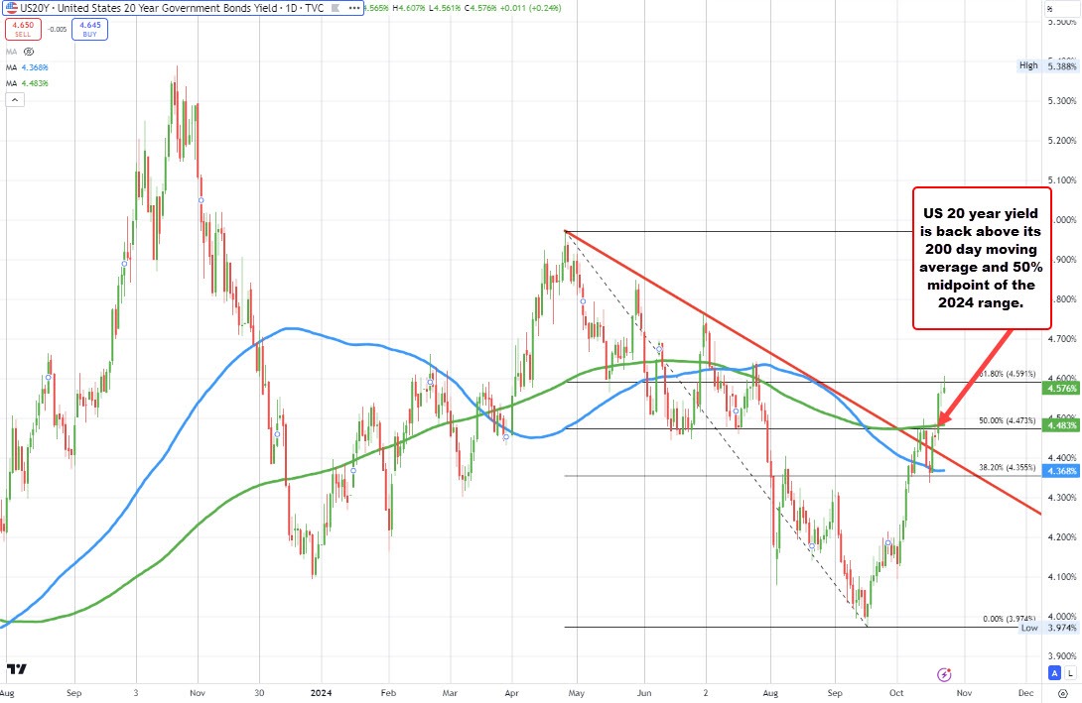Click the C4.576% close value

point(479,8)
